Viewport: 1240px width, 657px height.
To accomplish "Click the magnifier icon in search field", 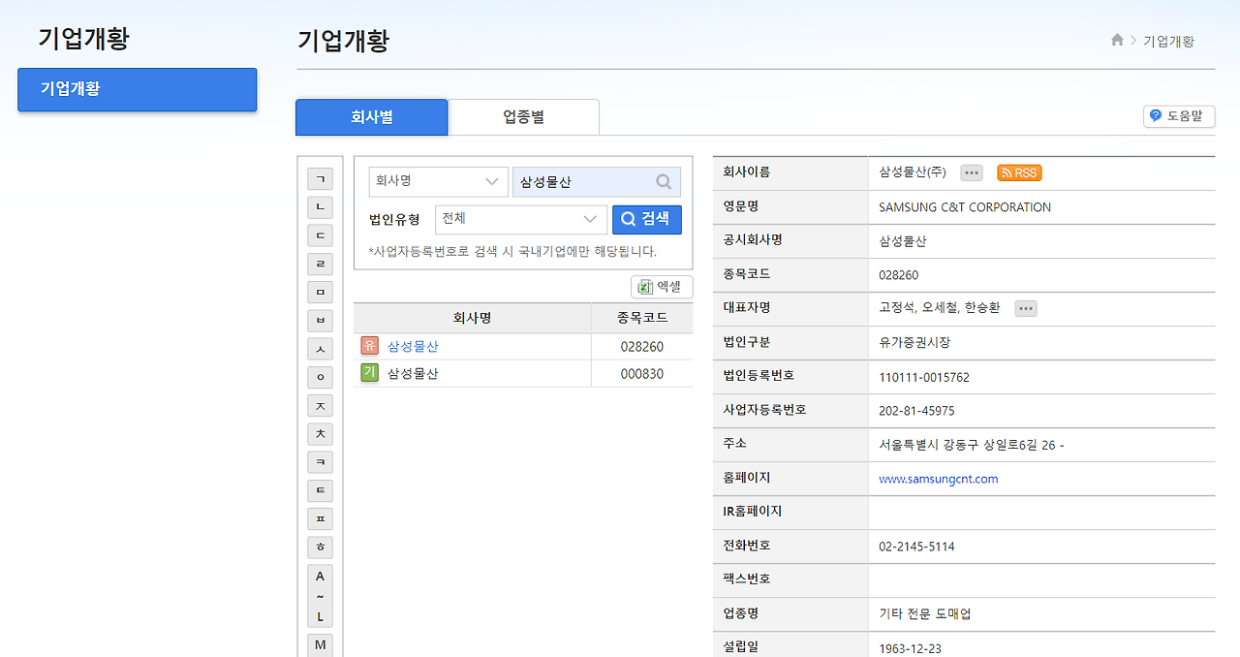I will [x=664, y=181].
